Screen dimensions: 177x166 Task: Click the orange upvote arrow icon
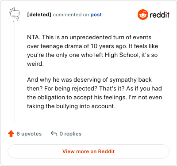click(11, 134)
